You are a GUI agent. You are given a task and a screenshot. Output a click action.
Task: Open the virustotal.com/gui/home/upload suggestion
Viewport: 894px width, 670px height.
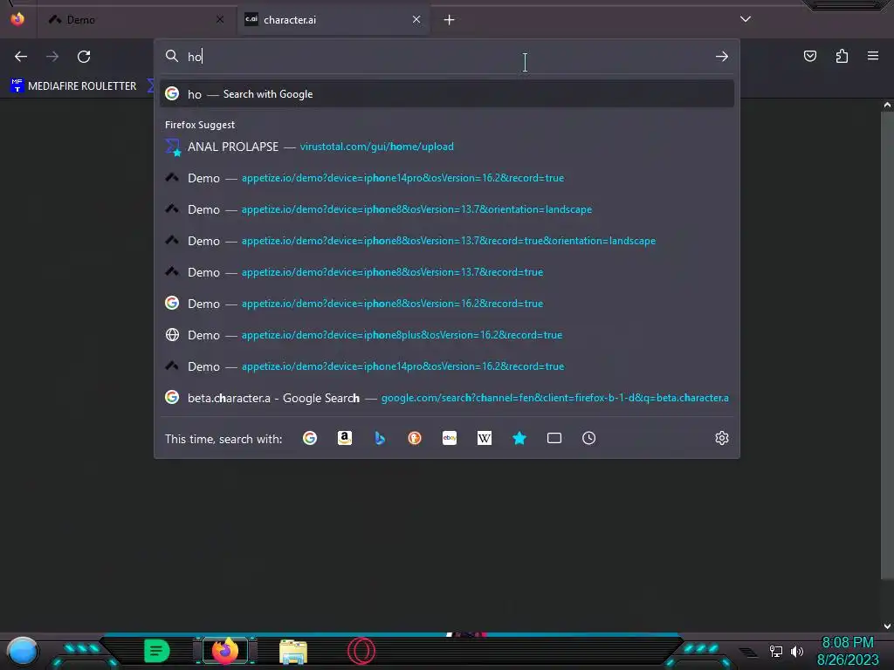(447, 147)
